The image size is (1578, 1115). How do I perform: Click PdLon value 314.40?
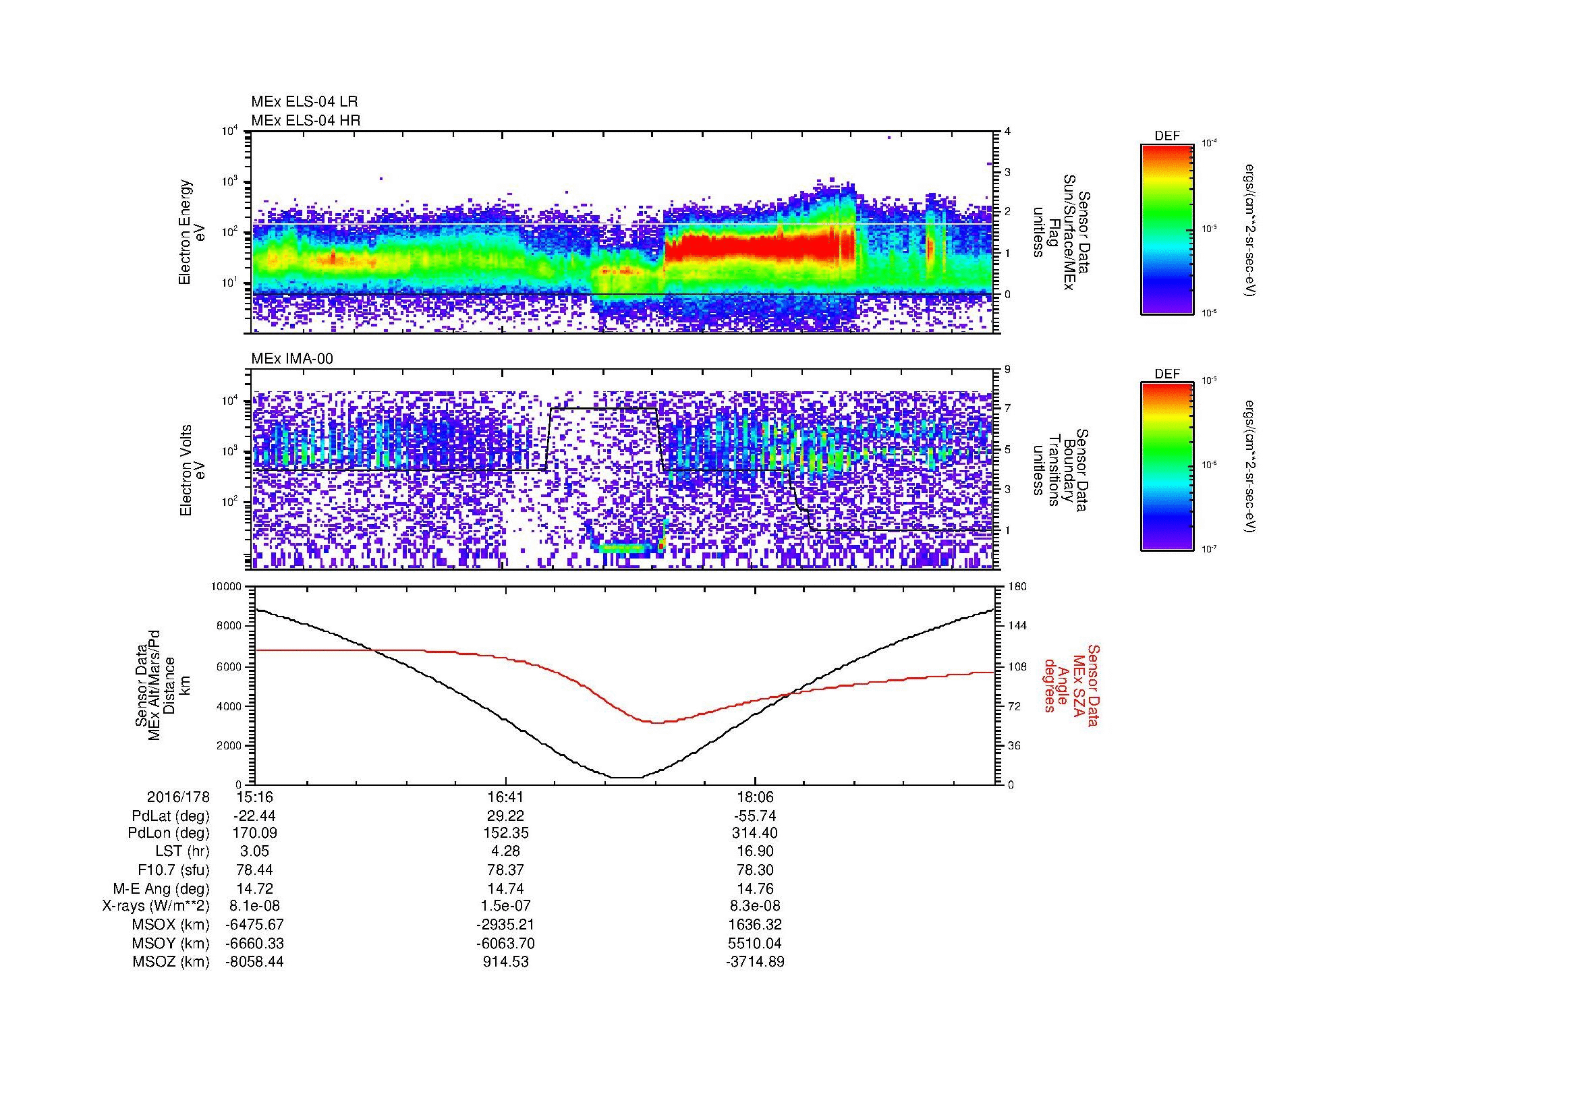click(x=756, y=833)
